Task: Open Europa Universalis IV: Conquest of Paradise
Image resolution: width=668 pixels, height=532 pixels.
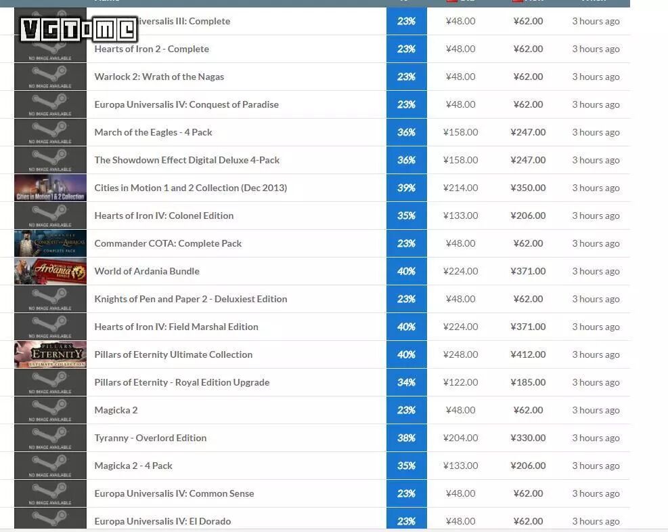Action: [x=186, y=104]
